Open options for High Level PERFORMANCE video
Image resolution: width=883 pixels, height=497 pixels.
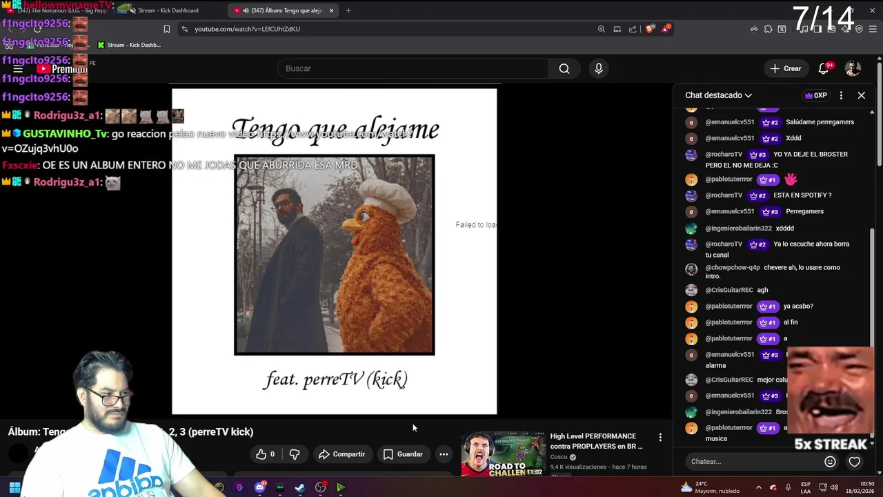[660, 438]
